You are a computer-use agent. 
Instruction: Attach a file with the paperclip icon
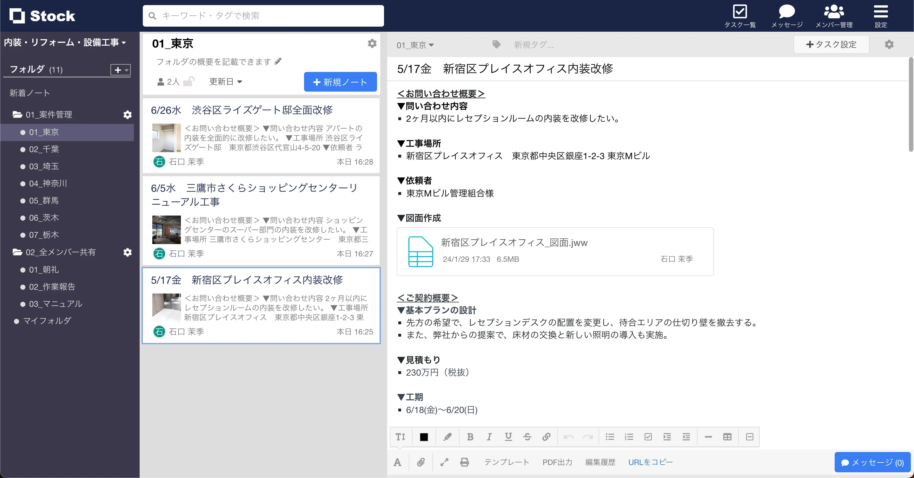point(421,462)
